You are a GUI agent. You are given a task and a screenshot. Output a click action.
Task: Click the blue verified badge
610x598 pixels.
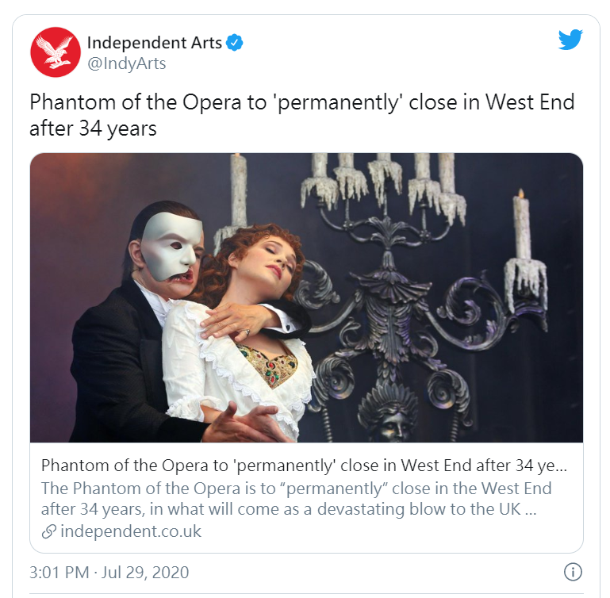click(235, 43)
